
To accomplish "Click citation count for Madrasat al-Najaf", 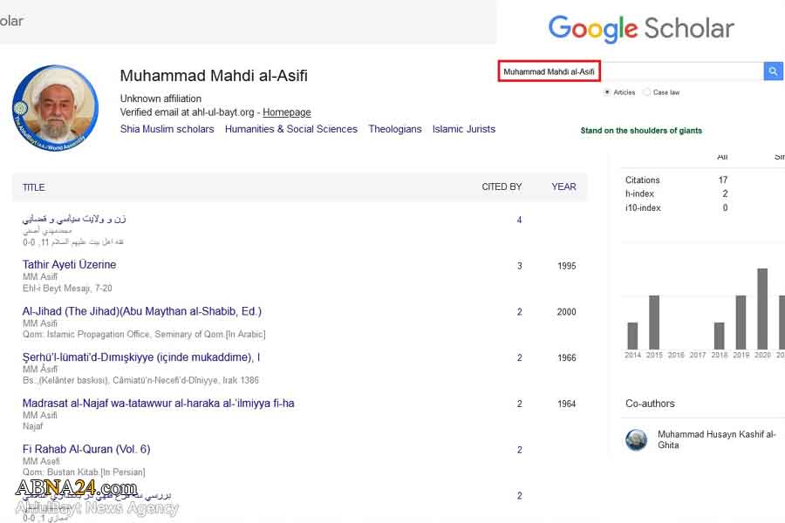I will 519,404.
